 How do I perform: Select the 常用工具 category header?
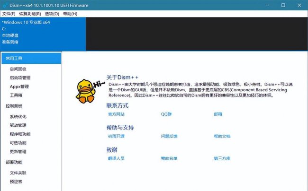point(31,58)
